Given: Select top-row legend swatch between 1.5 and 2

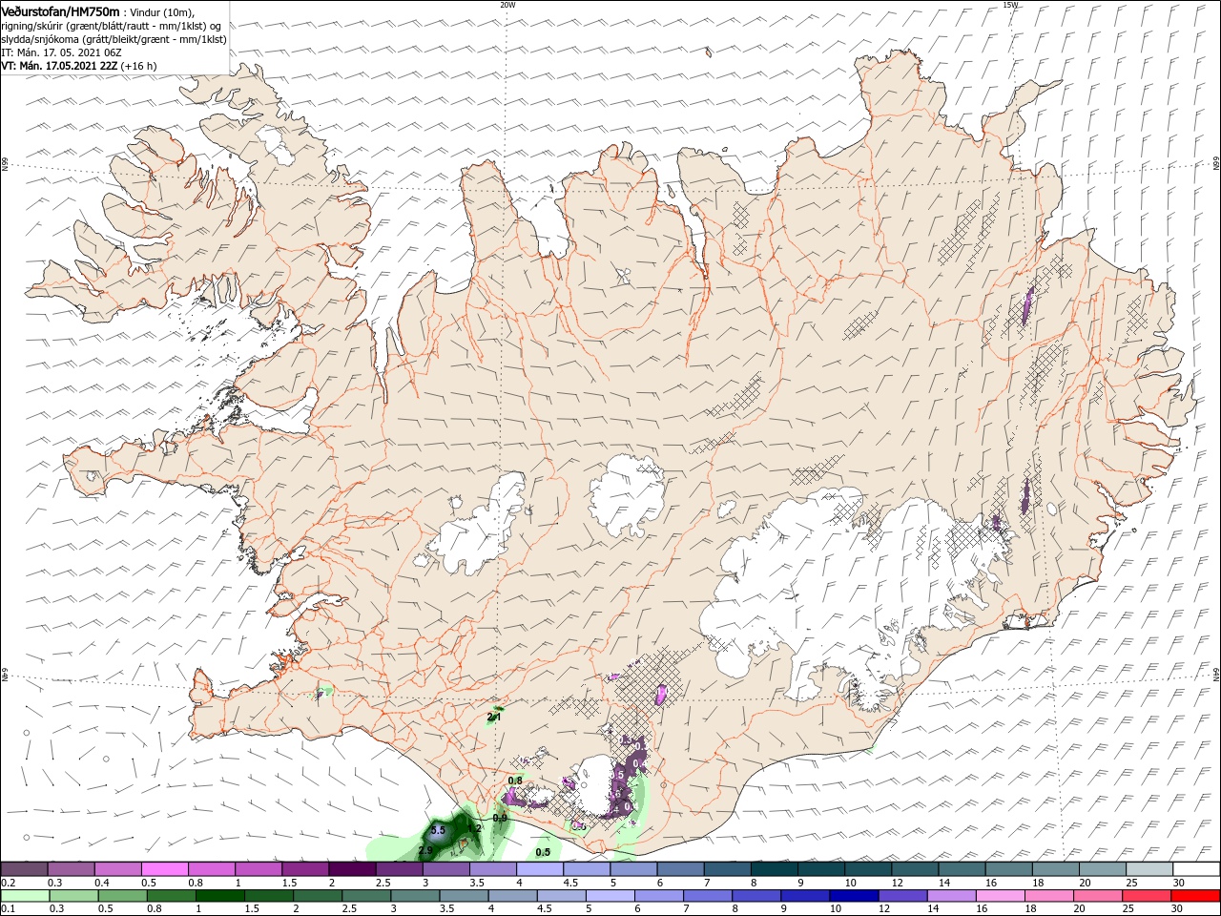Looking at the screenshot, I should (305, 869).
